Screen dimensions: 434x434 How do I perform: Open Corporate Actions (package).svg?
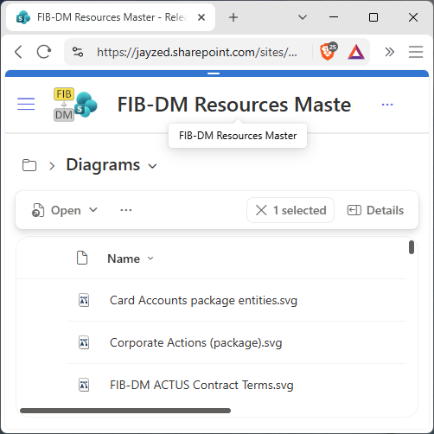click(x=196, y=342)
